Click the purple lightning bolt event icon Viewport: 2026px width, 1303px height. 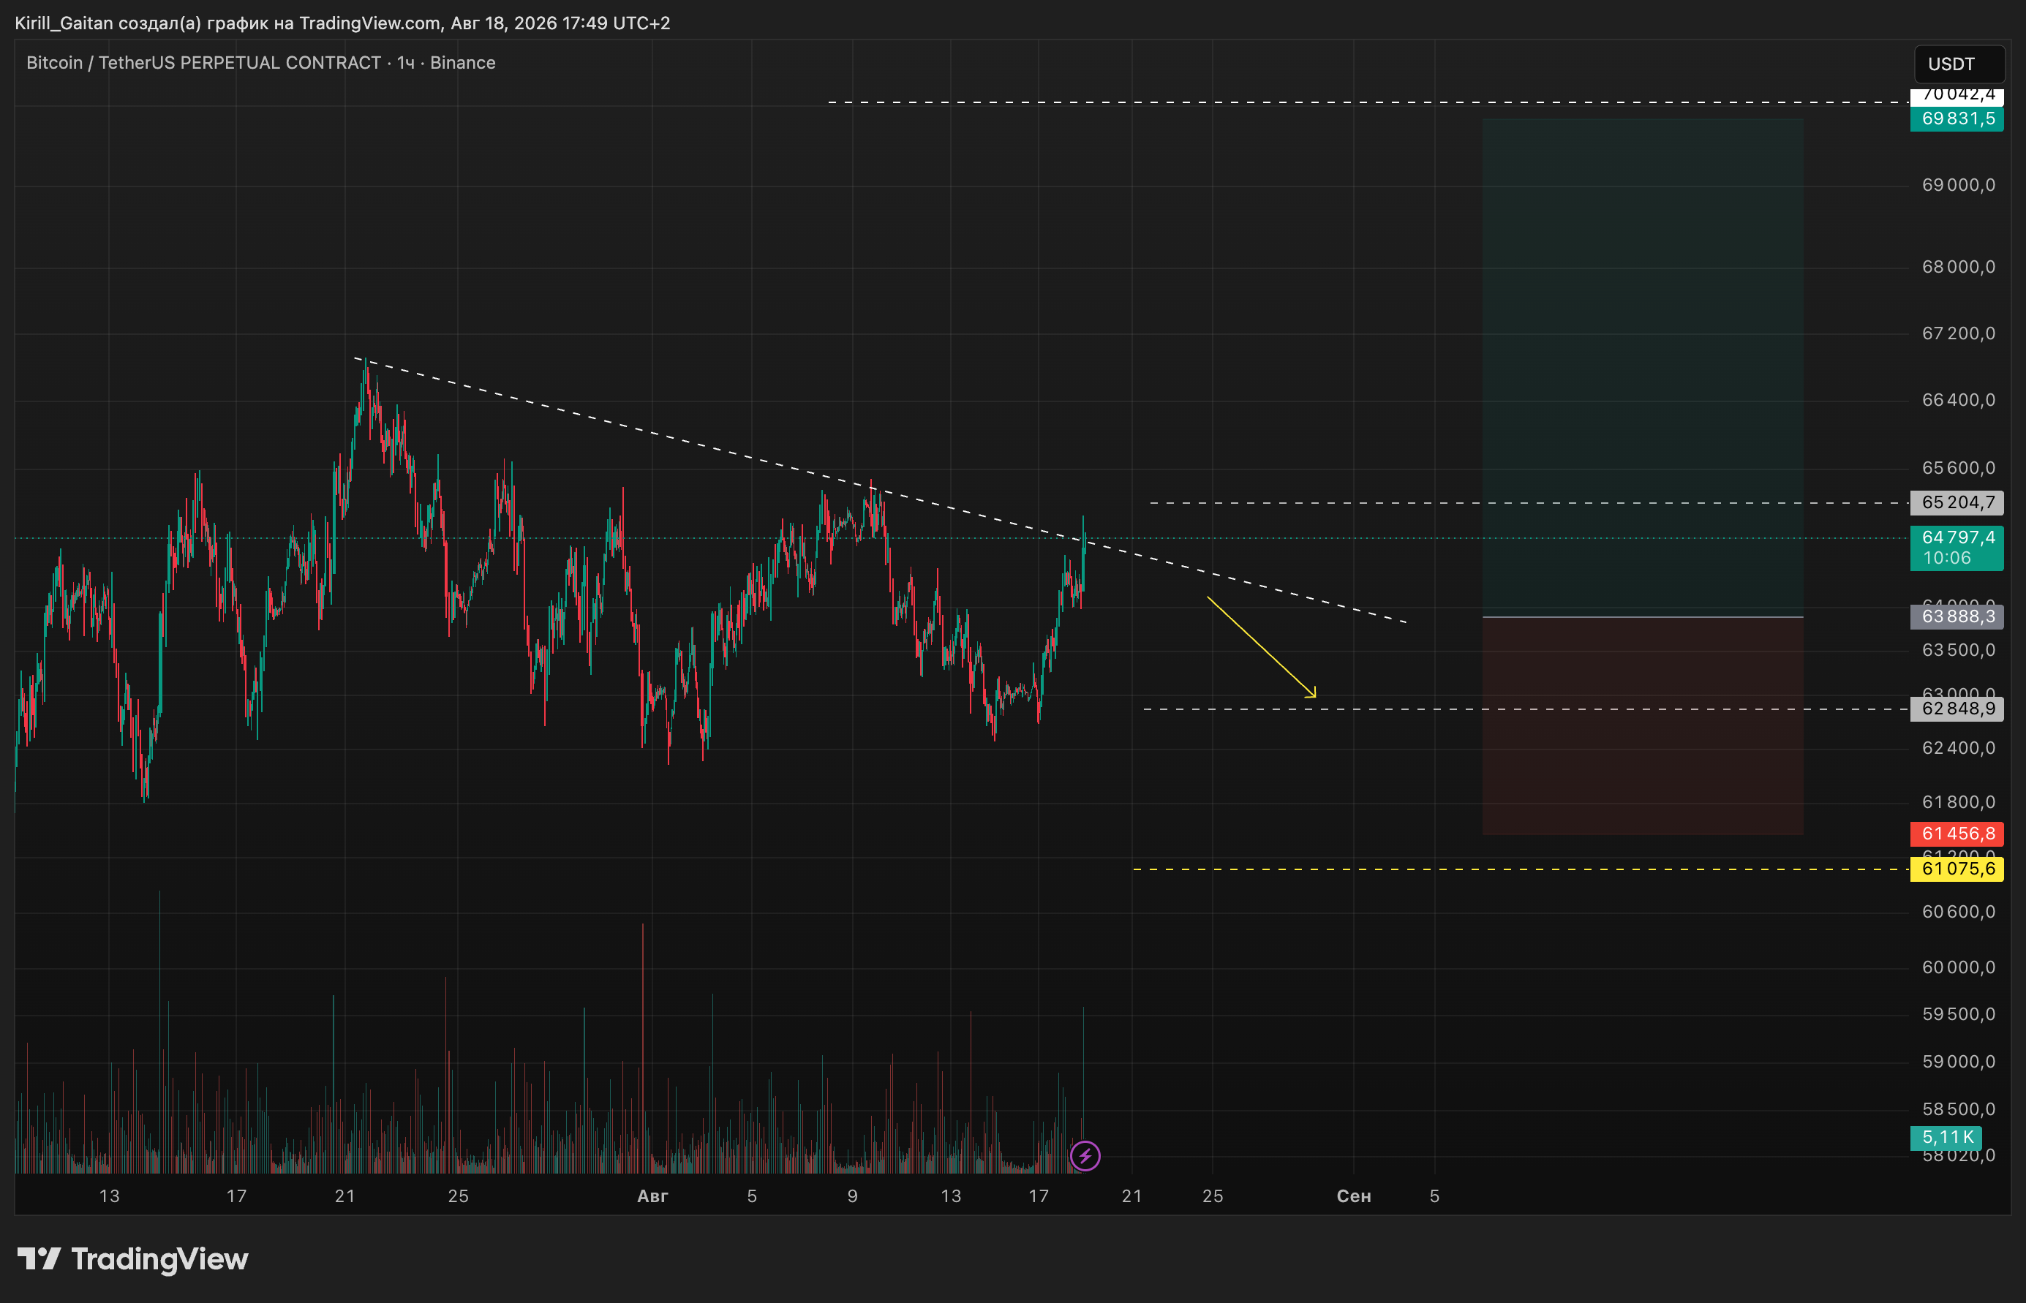coord(1085,1156)
